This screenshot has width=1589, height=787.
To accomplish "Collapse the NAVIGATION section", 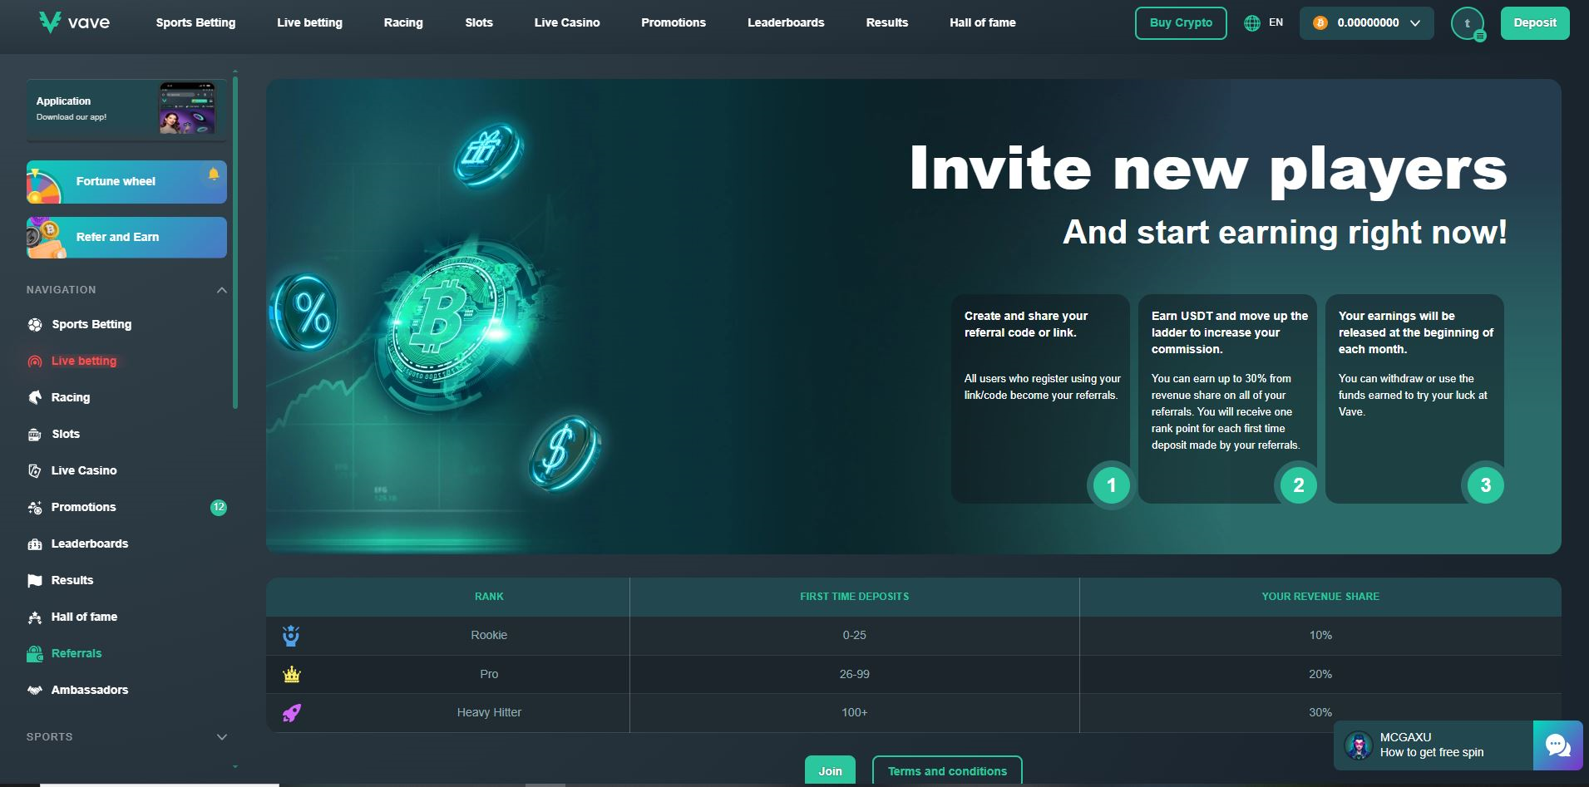I will pos(221,290).
